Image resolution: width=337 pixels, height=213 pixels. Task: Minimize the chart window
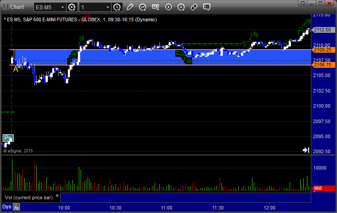312,3
